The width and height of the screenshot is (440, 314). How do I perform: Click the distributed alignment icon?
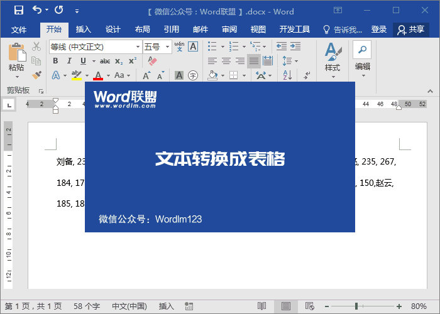(268, 61)
